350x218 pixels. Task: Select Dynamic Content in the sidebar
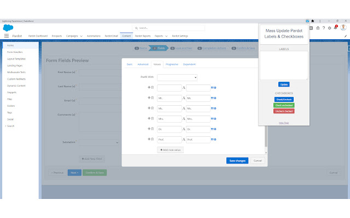point(16,86)
